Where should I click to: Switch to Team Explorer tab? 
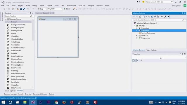pyautogui.click(x=151, y=50)
